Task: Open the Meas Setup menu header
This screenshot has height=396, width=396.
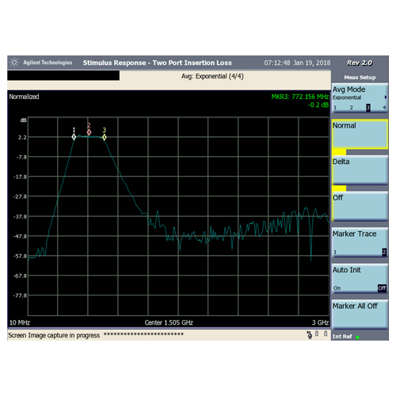Action: pos(360,78)
